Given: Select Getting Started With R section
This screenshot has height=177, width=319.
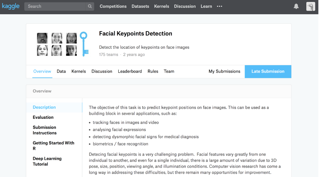Looking at the screenshot, I should pyautogui.click(x=53, y=146).
